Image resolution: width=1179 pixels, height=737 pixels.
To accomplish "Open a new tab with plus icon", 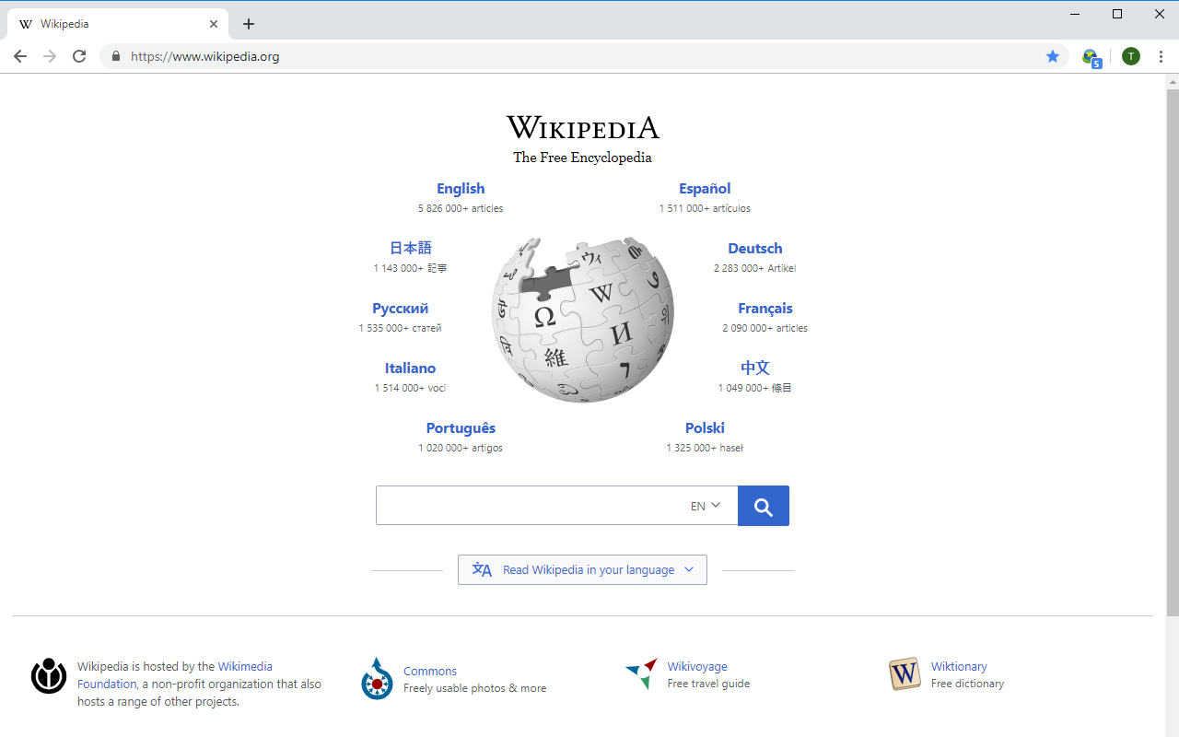I will click(249, 24).
